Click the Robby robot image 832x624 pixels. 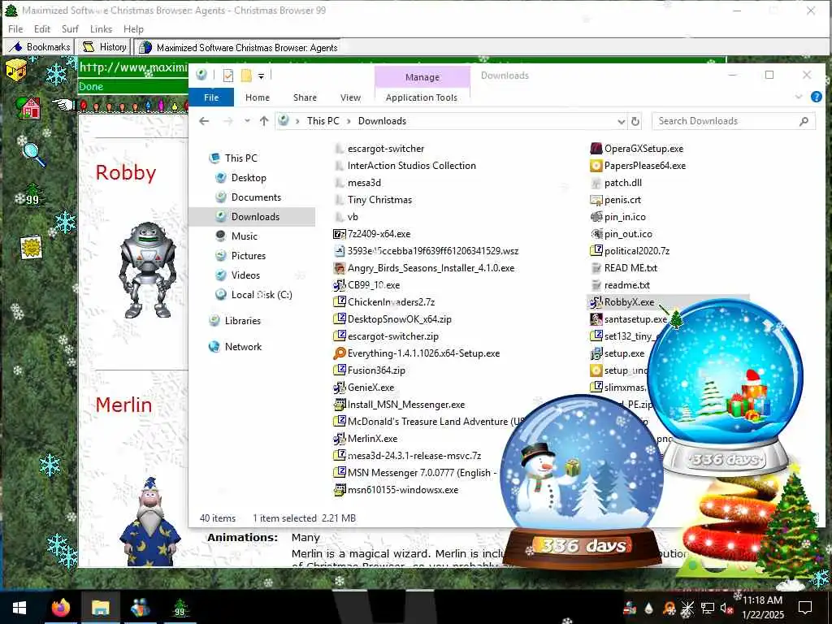(148, 270)
